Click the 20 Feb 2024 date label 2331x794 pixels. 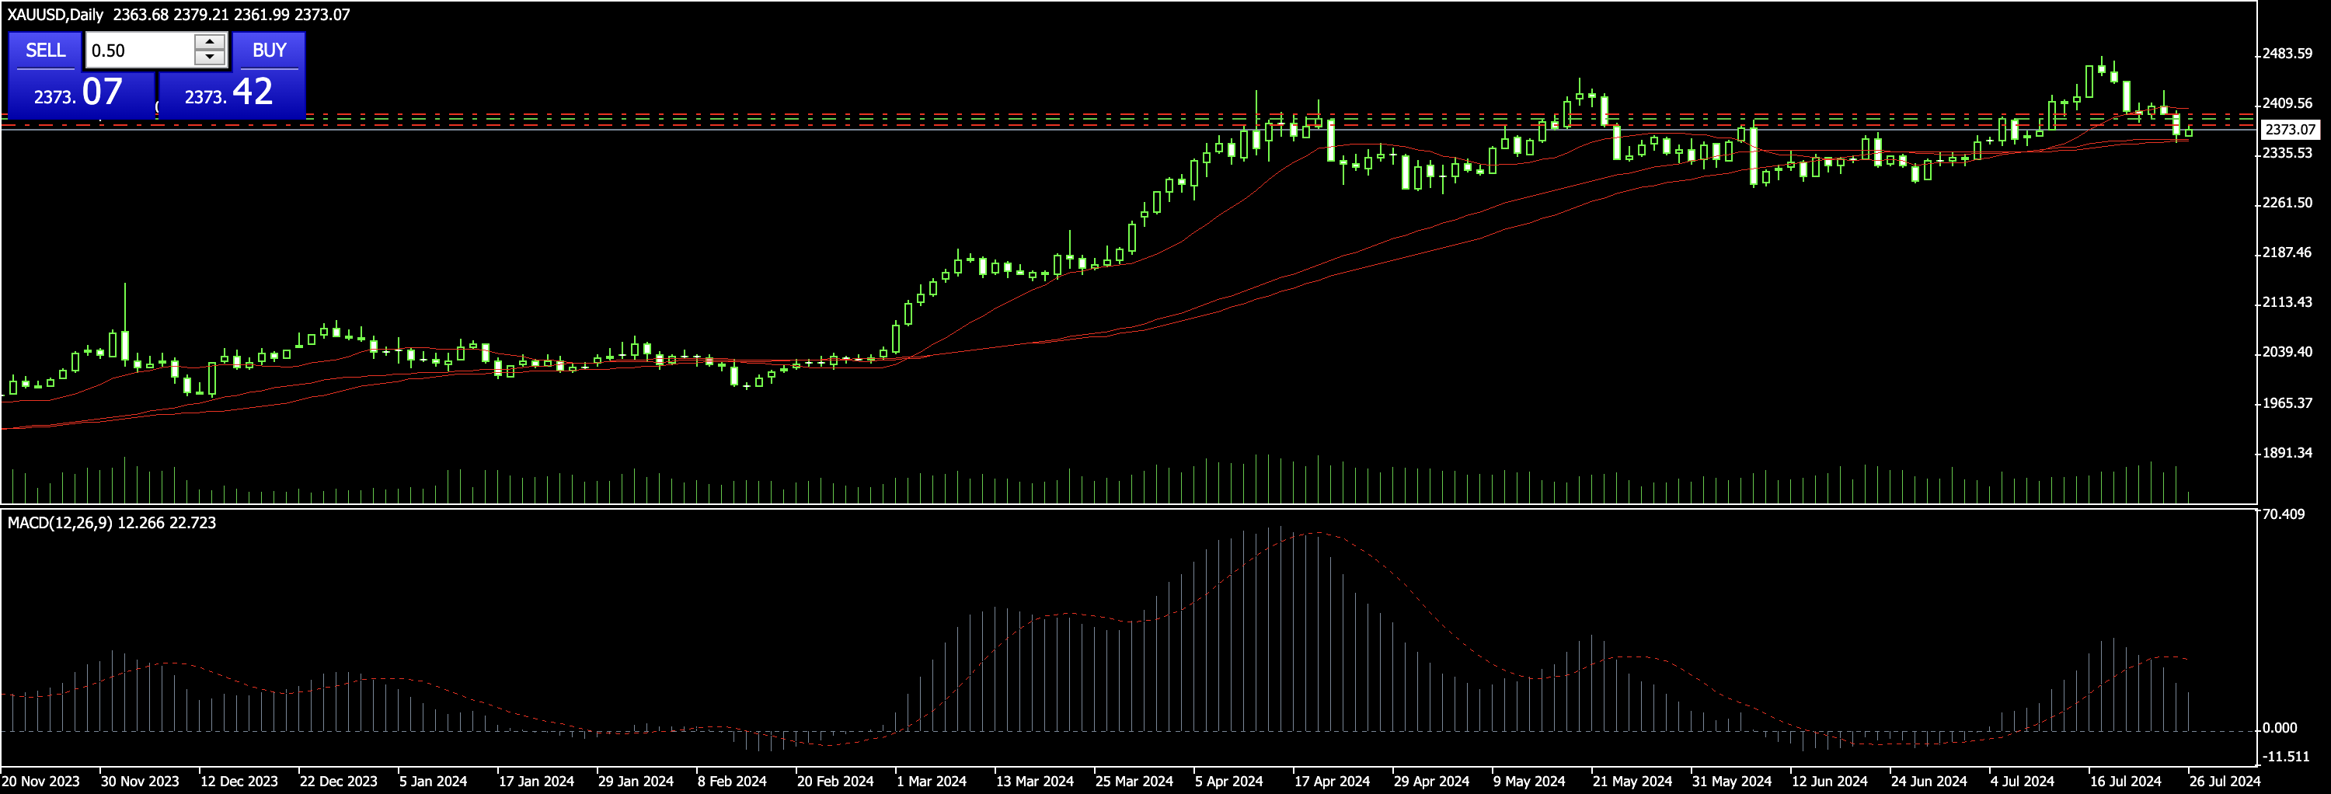point(835,781)
